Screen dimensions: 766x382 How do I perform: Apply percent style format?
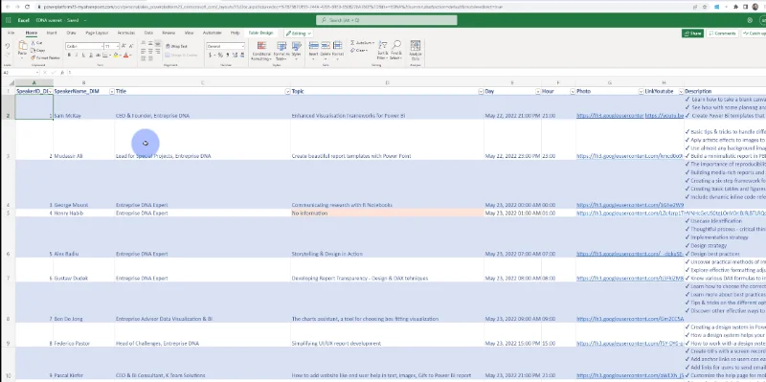(220, 56)
